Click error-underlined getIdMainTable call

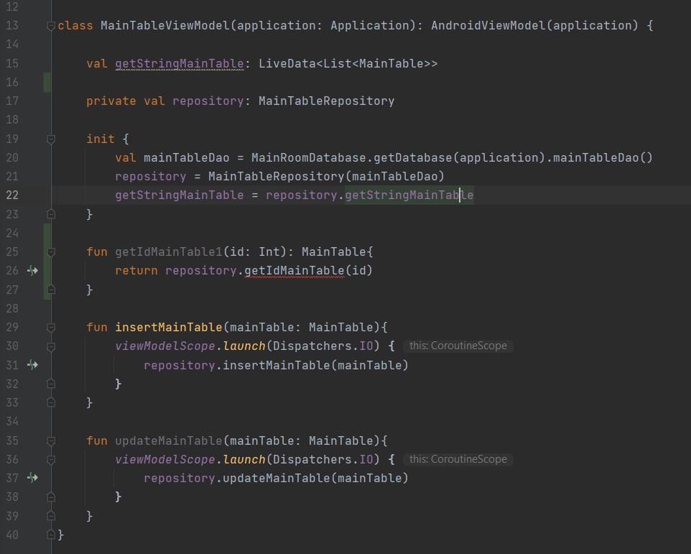[x=295, y=271]
